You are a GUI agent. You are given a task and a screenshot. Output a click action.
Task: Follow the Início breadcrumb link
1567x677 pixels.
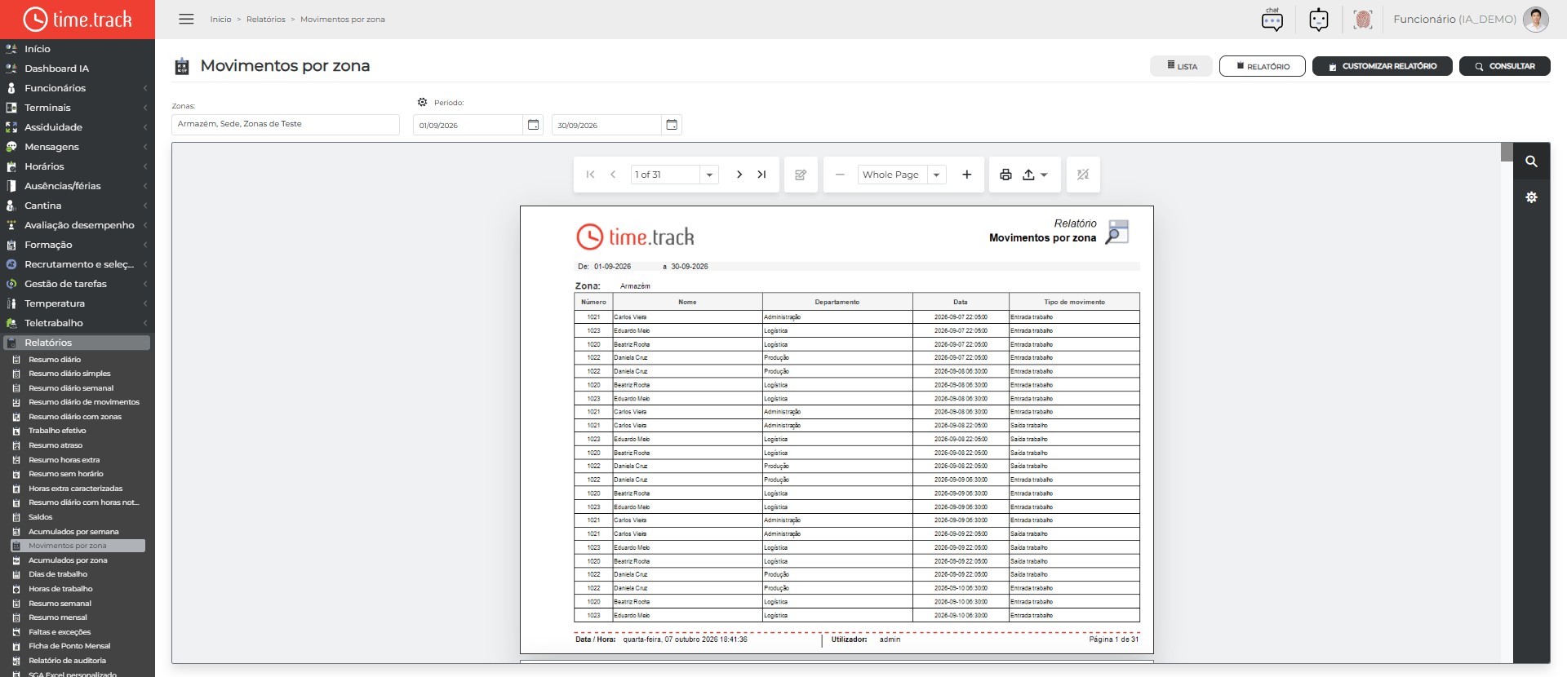[220, 20]
